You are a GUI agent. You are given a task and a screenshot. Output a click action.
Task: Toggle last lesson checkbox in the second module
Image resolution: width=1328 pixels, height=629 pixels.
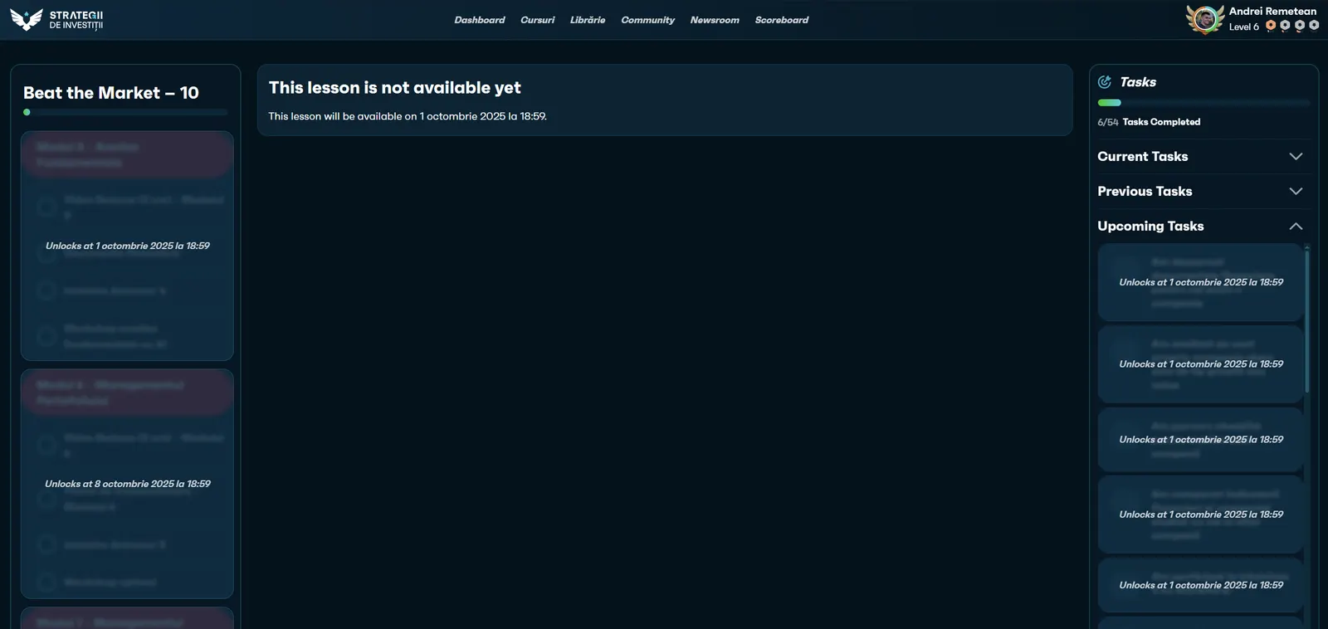46,582
